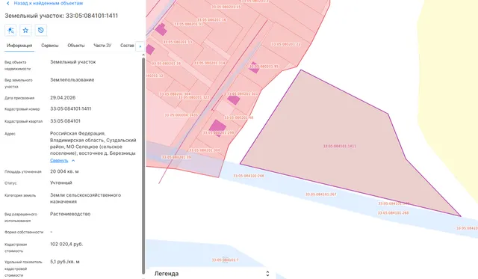The image size is (478, 279).
Task: Select parcel label 33:05:080201:22 on map
Action: (x=286, y=44)
